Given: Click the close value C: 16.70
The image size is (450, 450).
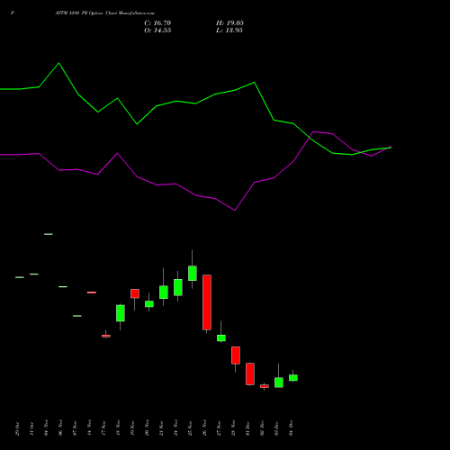Looking at the screenshot, I should click(157, 23).
